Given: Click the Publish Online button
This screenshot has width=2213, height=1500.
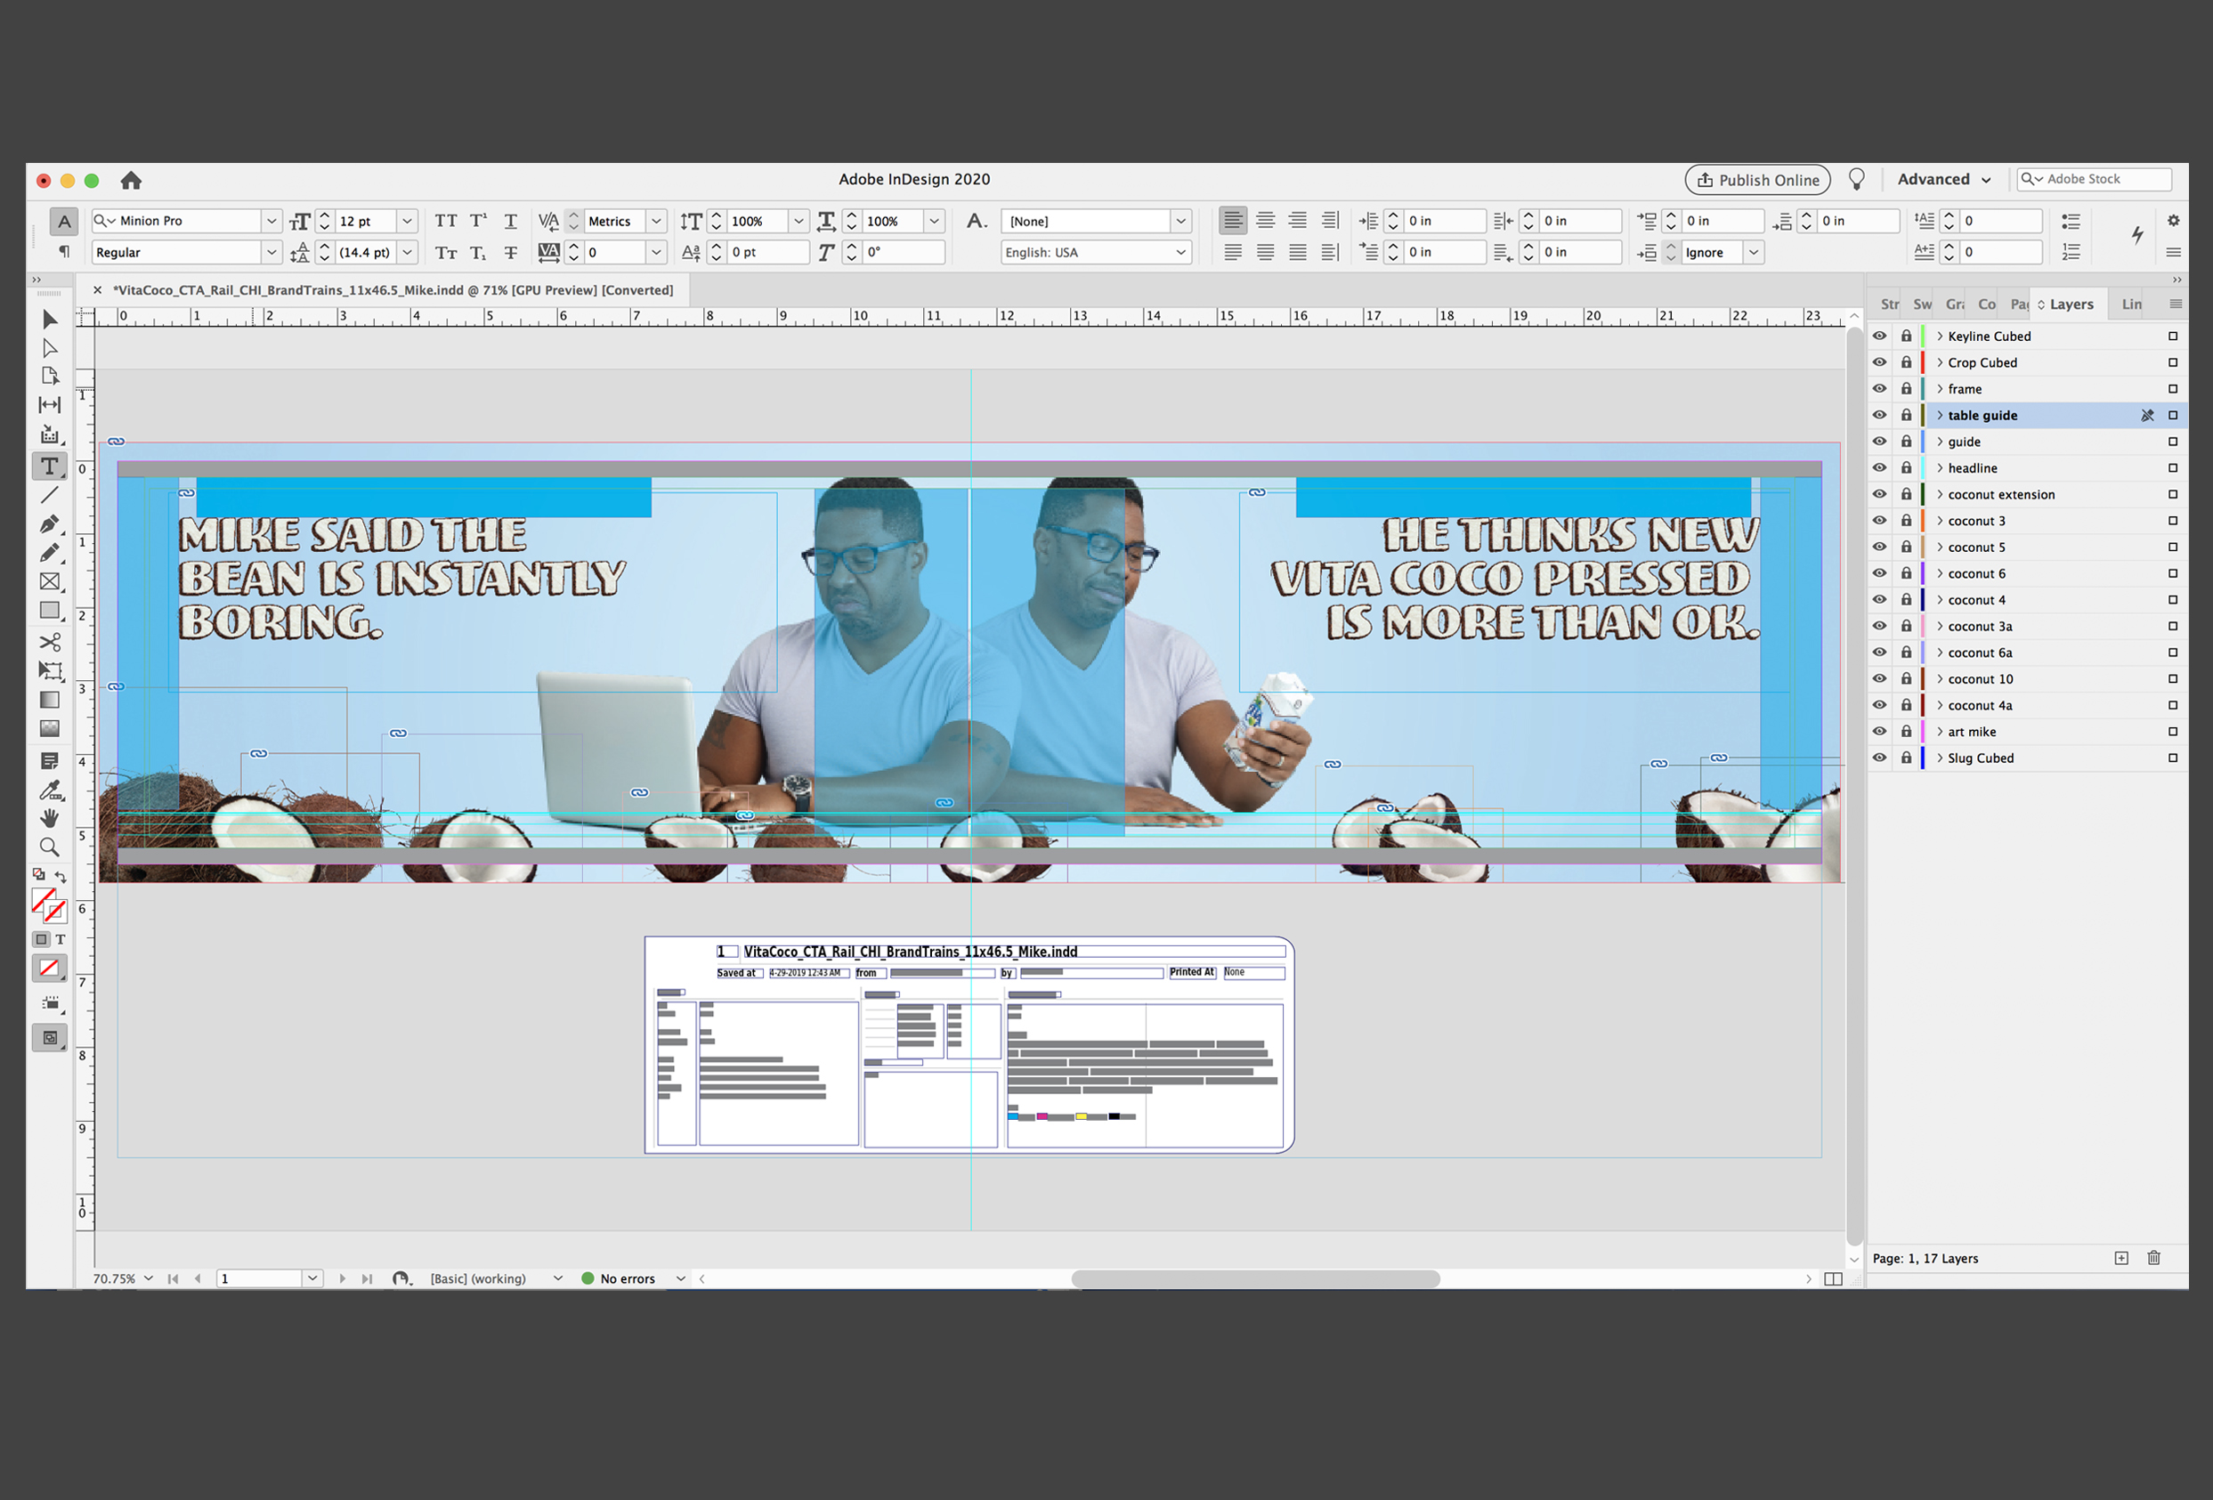Looking at the screenshot, I should pos(1757,180).
